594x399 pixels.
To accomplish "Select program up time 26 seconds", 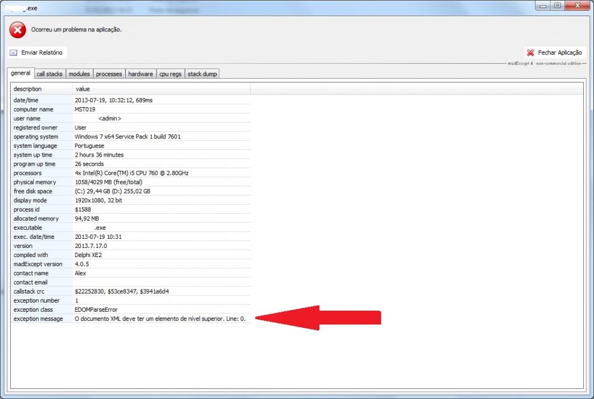I will click(89, 164).
